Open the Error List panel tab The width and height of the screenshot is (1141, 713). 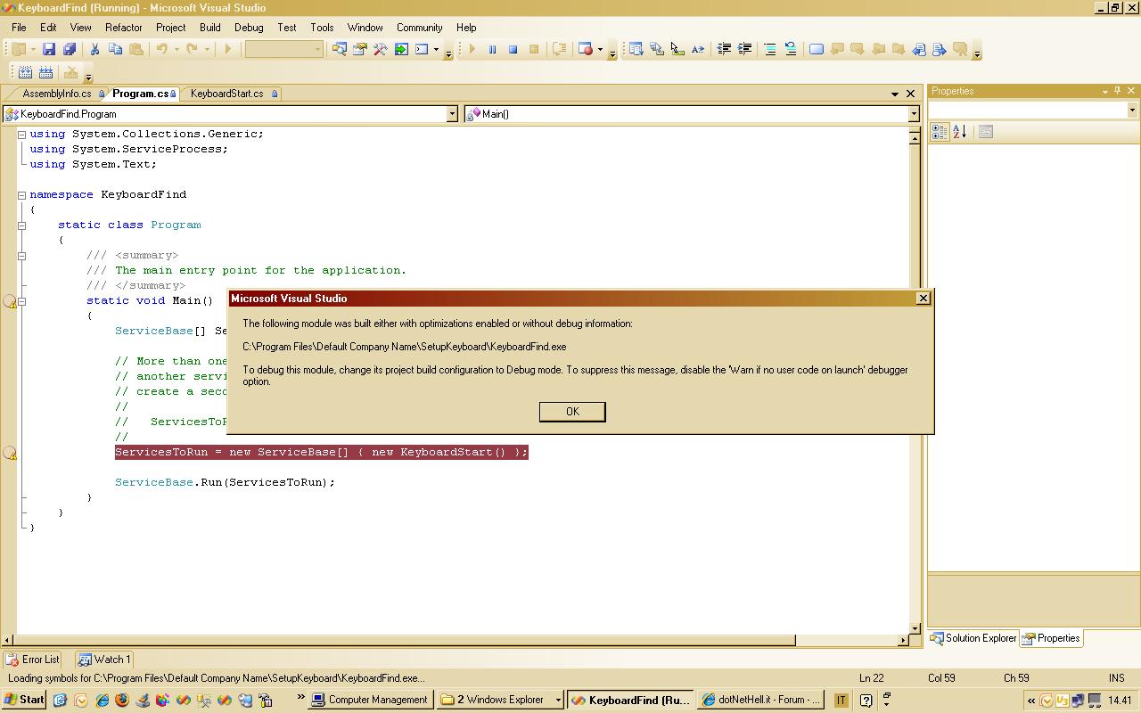33,660
